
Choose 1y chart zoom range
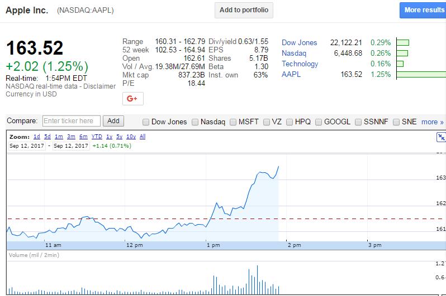(x=109, y=137)
